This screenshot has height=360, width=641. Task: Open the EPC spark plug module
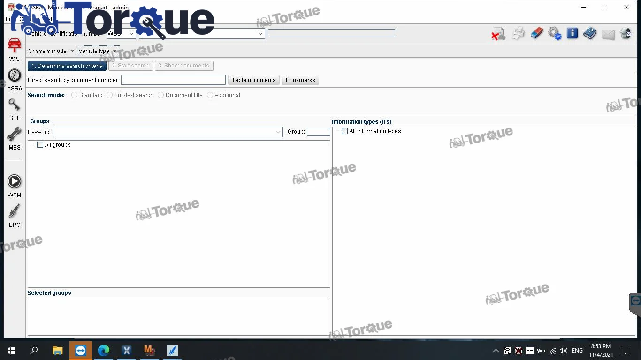[15, 216]
